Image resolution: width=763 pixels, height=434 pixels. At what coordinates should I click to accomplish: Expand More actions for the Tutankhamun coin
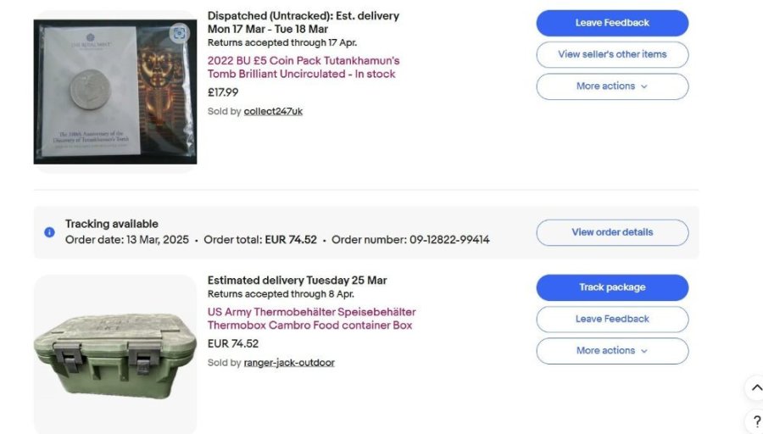[x=612, y=86]
